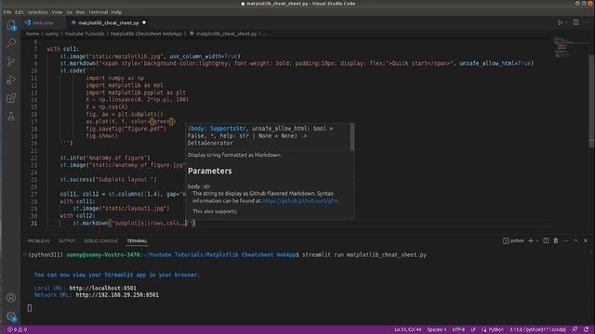
Task: Split the terminal
Action: (546, 241)
